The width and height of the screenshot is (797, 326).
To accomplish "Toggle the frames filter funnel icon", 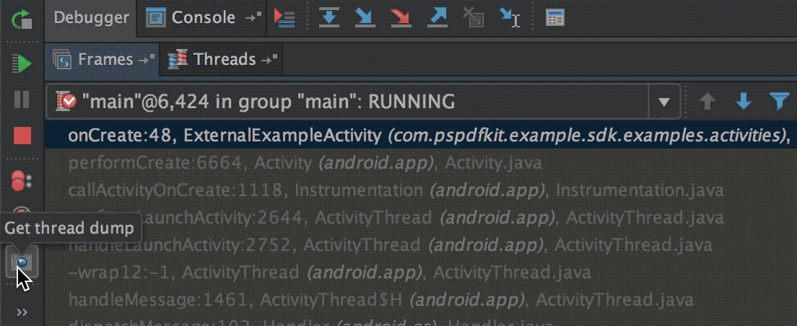I will [779, 102].
